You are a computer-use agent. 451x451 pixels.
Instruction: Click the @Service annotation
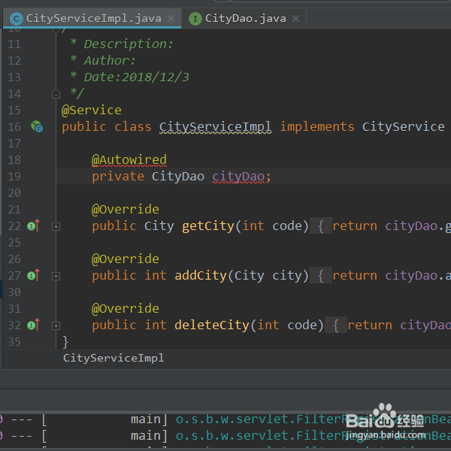(92, 110)
